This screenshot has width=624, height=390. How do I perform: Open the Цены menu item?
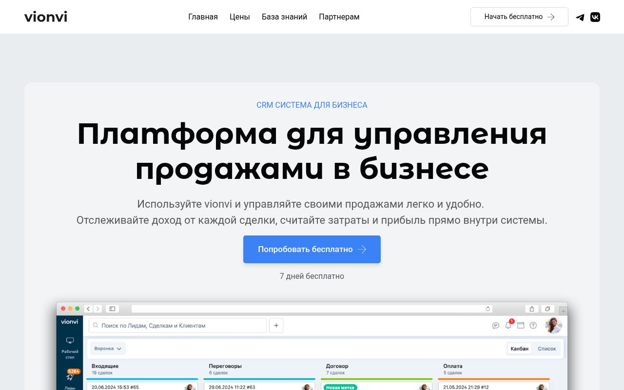click(x=239, y=17)
